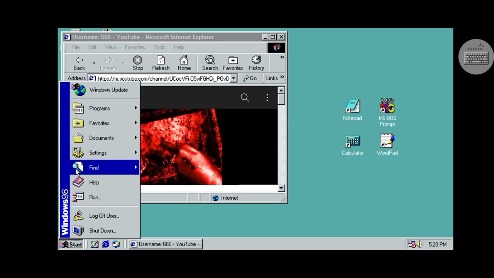Stop page loading with Stop button
494x278 pixels.
pos(138,63)
